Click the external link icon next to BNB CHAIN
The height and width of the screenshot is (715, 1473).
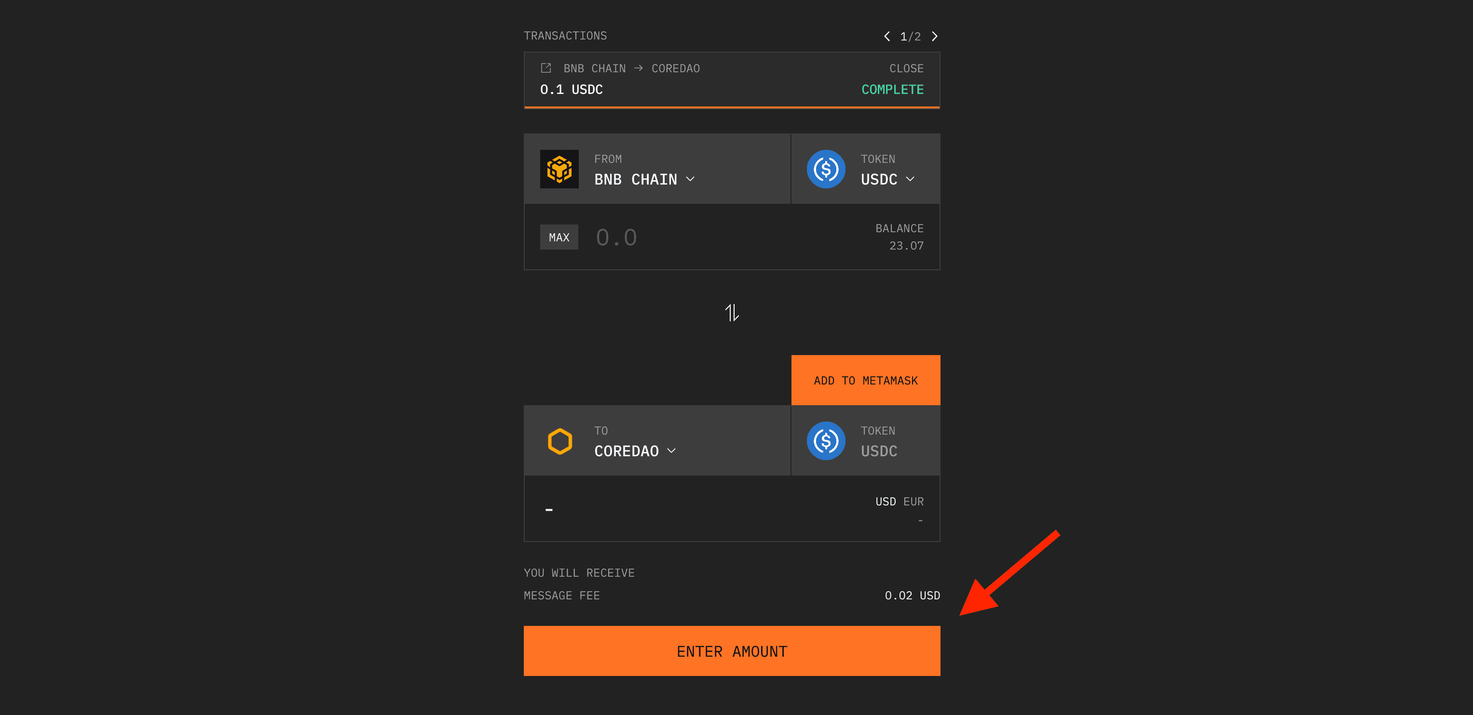coord(543,67)
